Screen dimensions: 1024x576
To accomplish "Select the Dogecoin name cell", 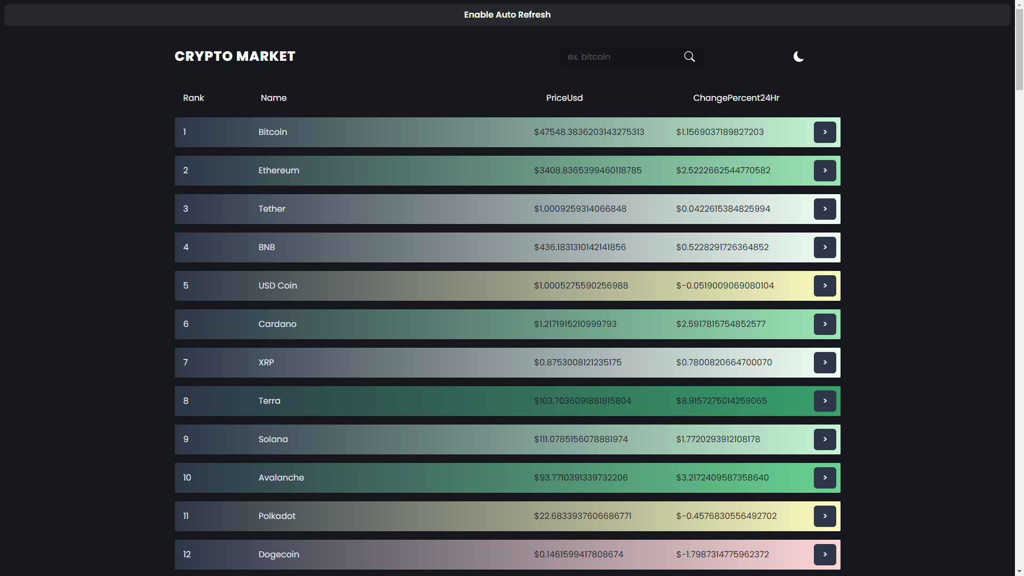I will coord(279,555).
